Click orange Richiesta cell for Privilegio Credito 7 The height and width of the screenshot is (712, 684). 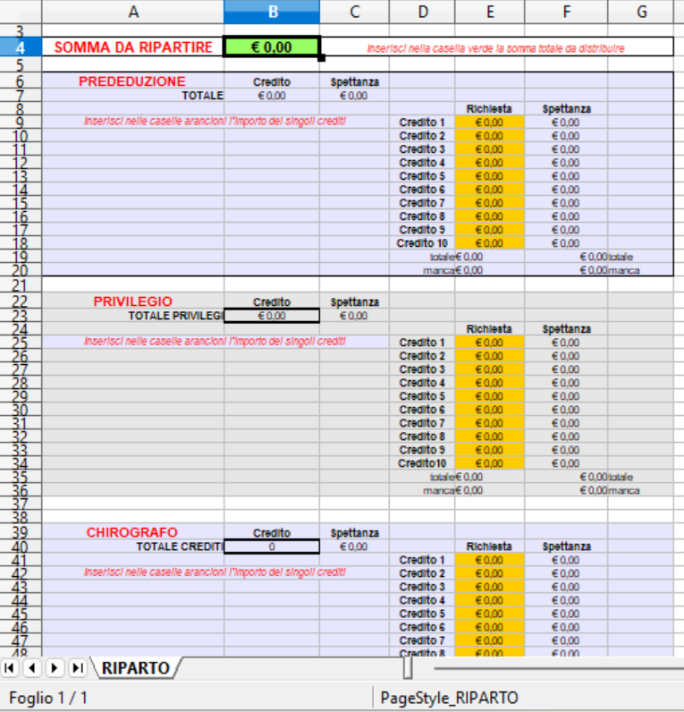click(x=490, y=423)
